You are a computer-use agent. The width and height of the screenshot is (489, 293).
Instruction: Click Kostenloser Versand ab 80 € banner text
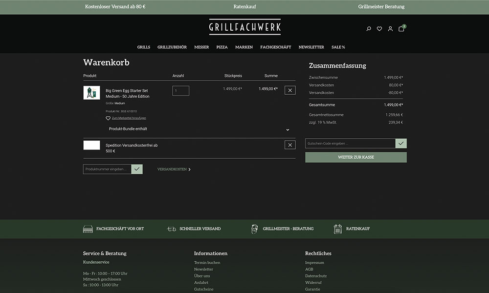[x=115, y=6]
